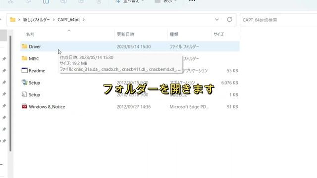Click the Readme application icon
The width and height of the screenshot is (317, 178).
pyautogui.click(x=24, y=70)
